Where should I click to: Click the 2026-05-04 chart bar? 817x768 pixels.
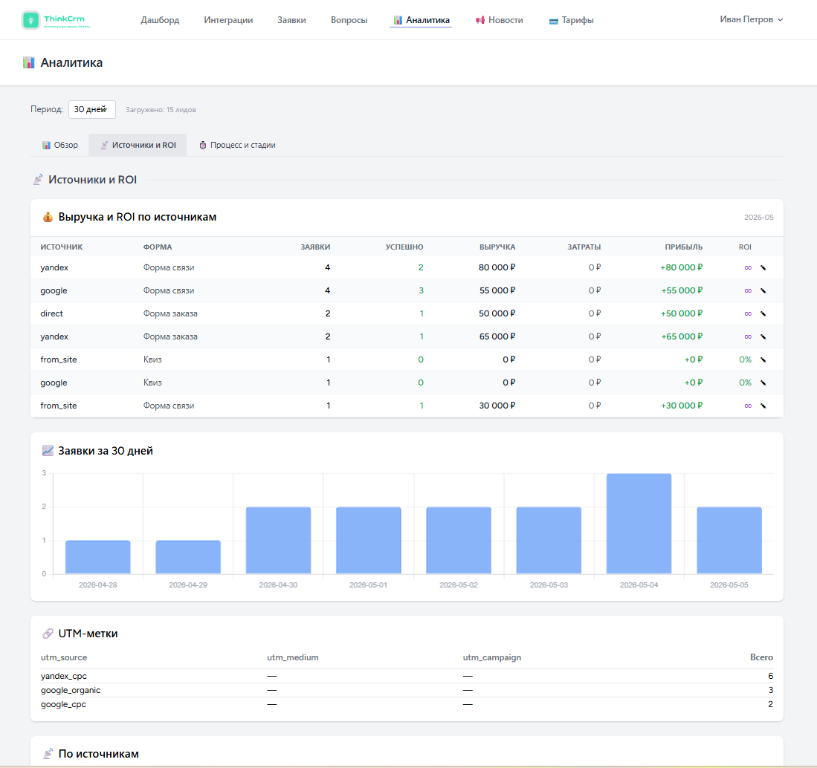coord(639,524)
